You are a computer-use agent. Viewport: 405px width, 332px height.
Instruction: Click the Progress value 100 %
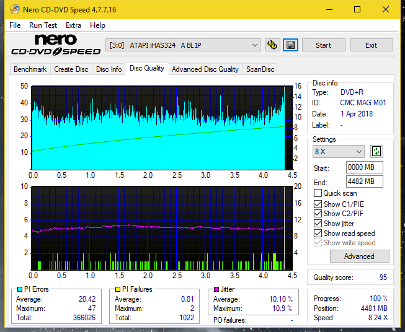379,299
